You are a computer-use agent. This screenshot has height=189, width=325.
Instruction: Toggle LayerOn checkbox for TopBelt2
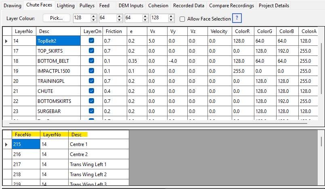(x=91, y=41)
